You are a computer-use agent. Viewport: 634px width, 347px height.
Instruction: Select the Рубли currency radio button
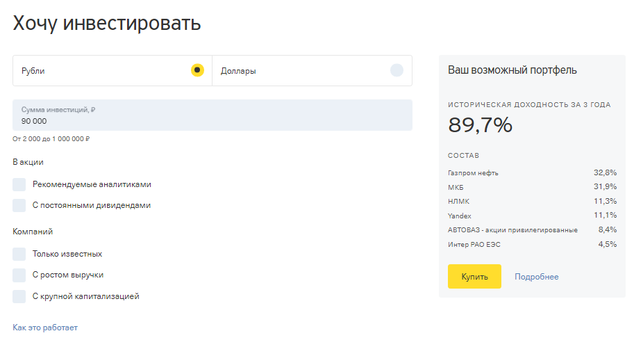[197, 70]
